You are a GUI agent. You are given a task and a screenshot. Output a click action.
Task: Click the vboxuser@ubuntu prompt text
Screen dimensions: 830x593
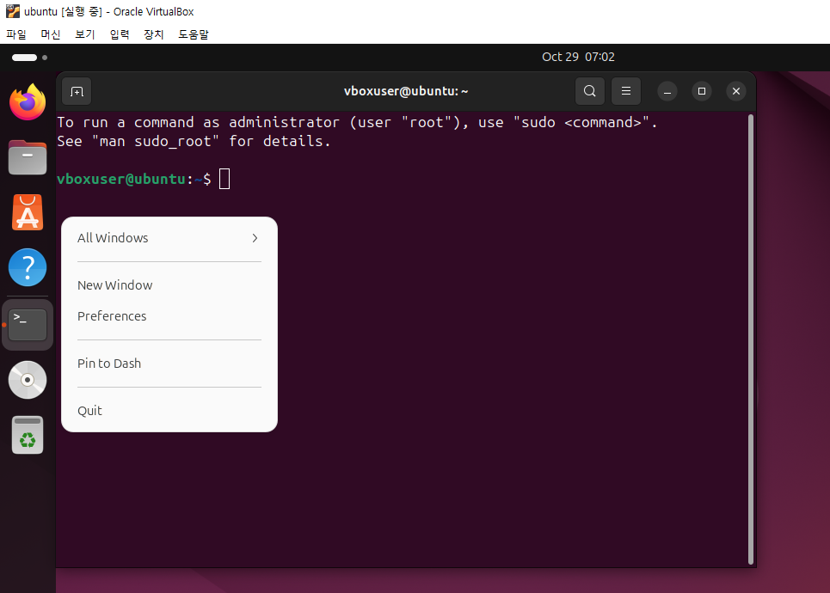[121, 179]
